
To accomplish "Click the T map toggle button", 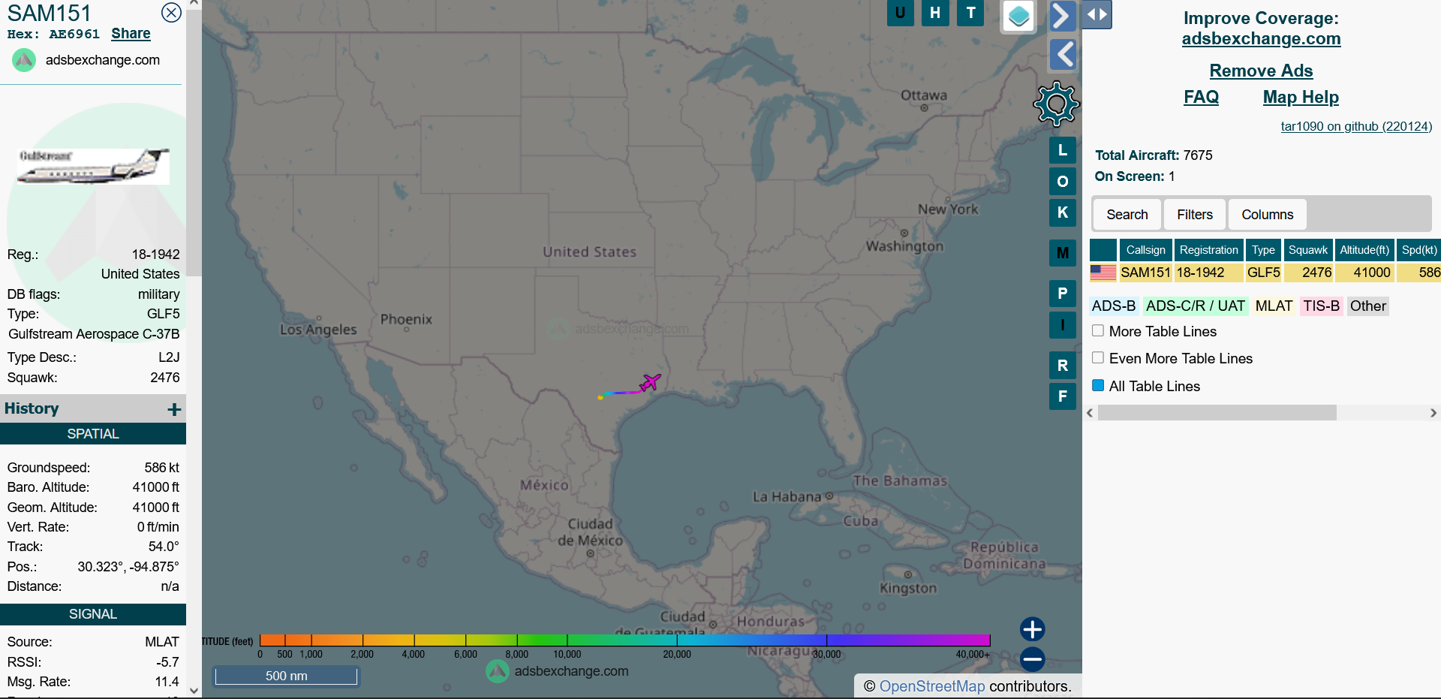I will click(x=970, y=13).
